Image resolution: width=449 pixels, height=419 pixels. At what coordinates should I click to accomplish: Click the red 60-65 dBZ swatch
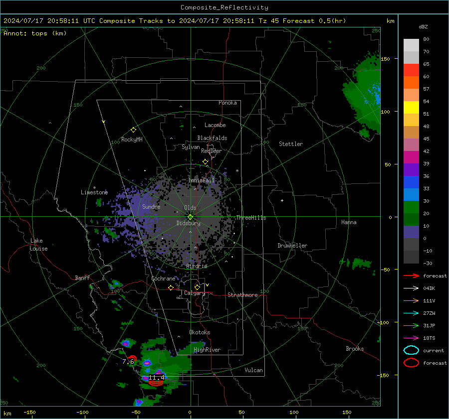tap(411, 70)
